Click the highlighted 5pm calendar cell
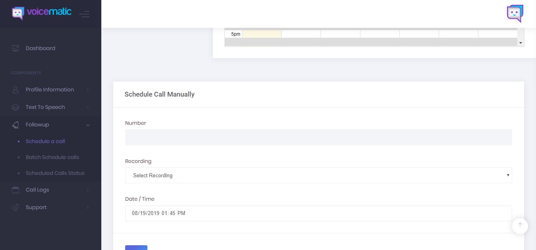This screenshot has width=536, height=250. [262, 34]
